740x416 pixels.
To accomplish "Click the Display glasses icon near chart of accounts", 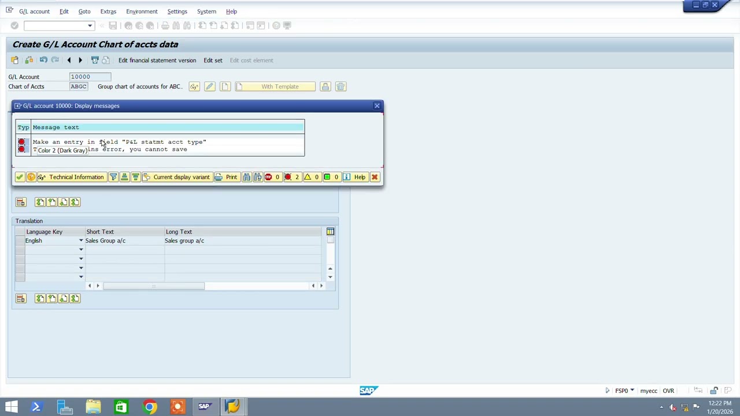I will pos(194,87).
